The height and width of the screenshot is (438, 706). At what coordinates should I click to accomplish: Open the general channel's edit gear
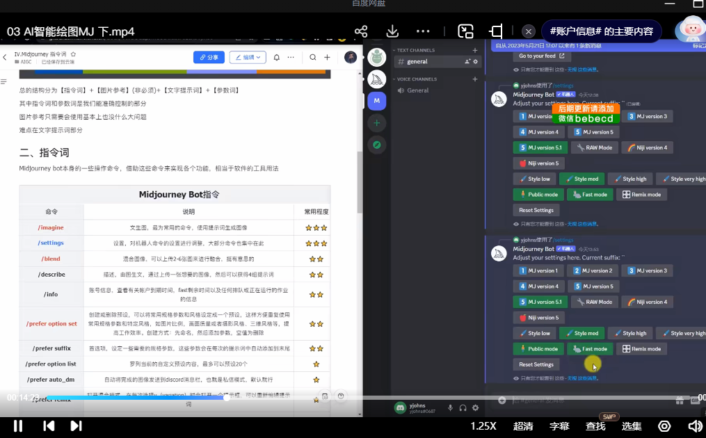pos(476,62)
